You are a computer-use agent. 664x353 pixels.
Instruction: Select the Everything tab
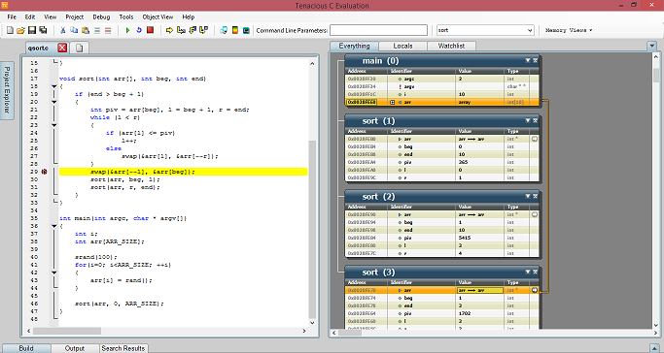coord(354,46)
